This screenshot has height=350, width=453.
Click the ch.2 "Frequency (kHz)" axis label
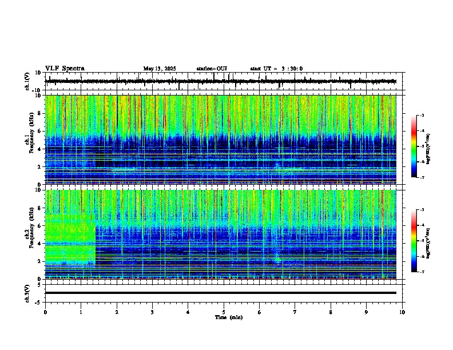tap(31, 228)
